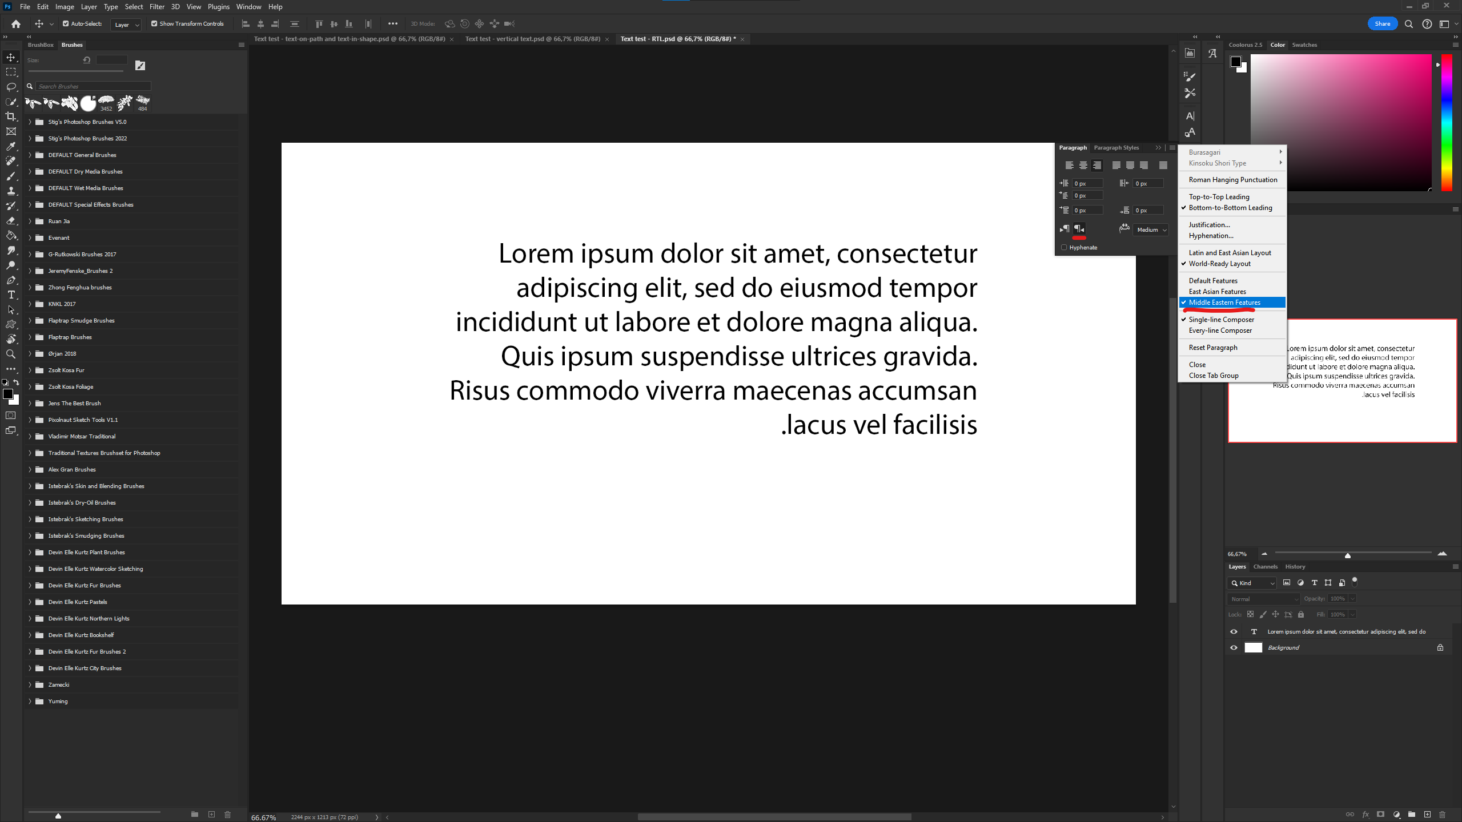Open the Normal blend mode dropdown

click(x=1263, y=599)
